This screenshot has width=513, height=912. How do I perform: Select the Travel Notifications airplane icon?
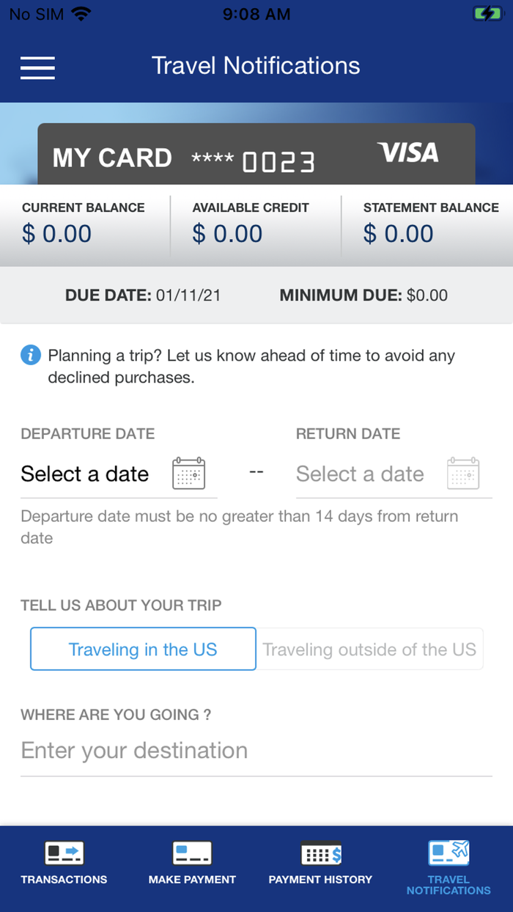point(449,853)
